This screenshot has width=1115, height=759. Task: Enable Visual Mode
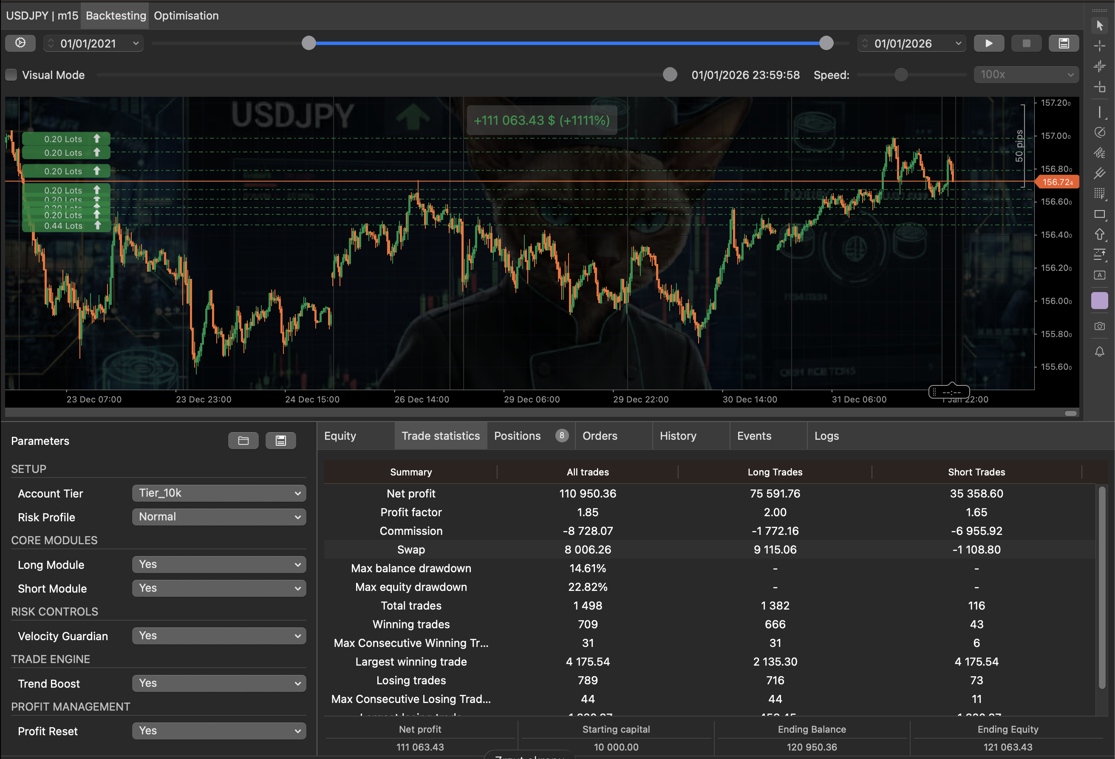(x=11, y=75)
